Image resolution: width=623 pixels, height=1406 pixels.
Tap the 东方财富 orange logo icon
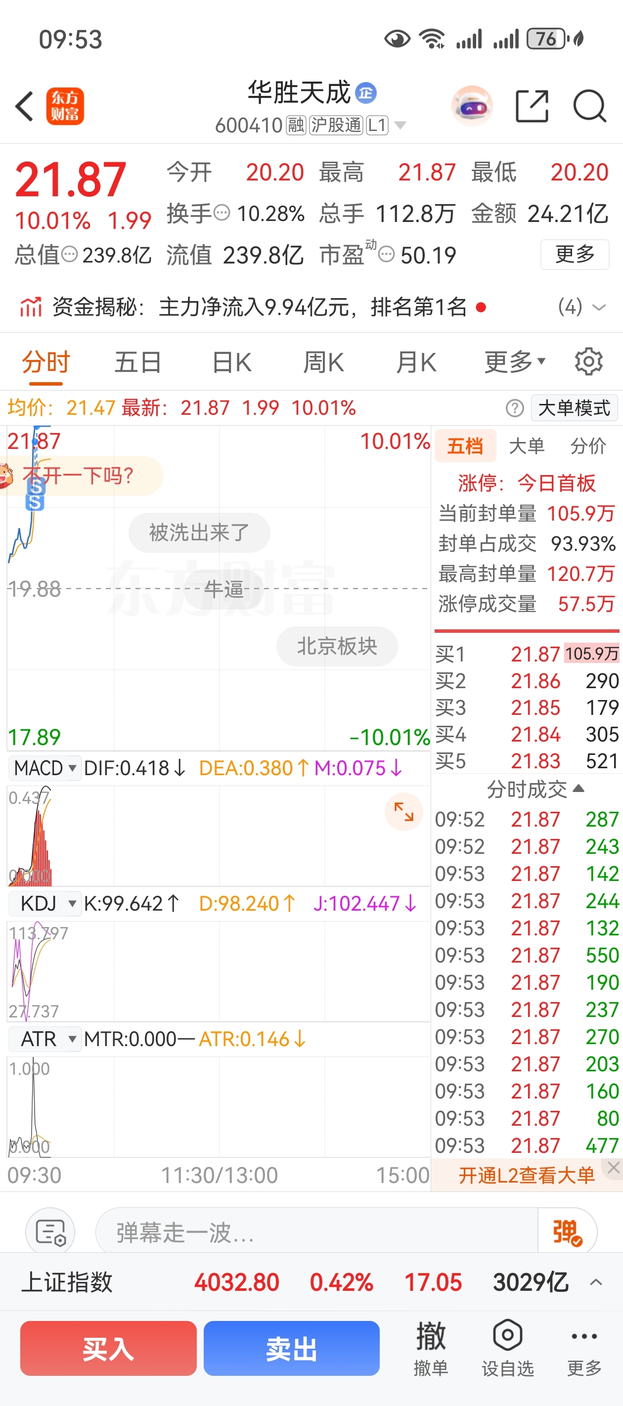[65, 106]
